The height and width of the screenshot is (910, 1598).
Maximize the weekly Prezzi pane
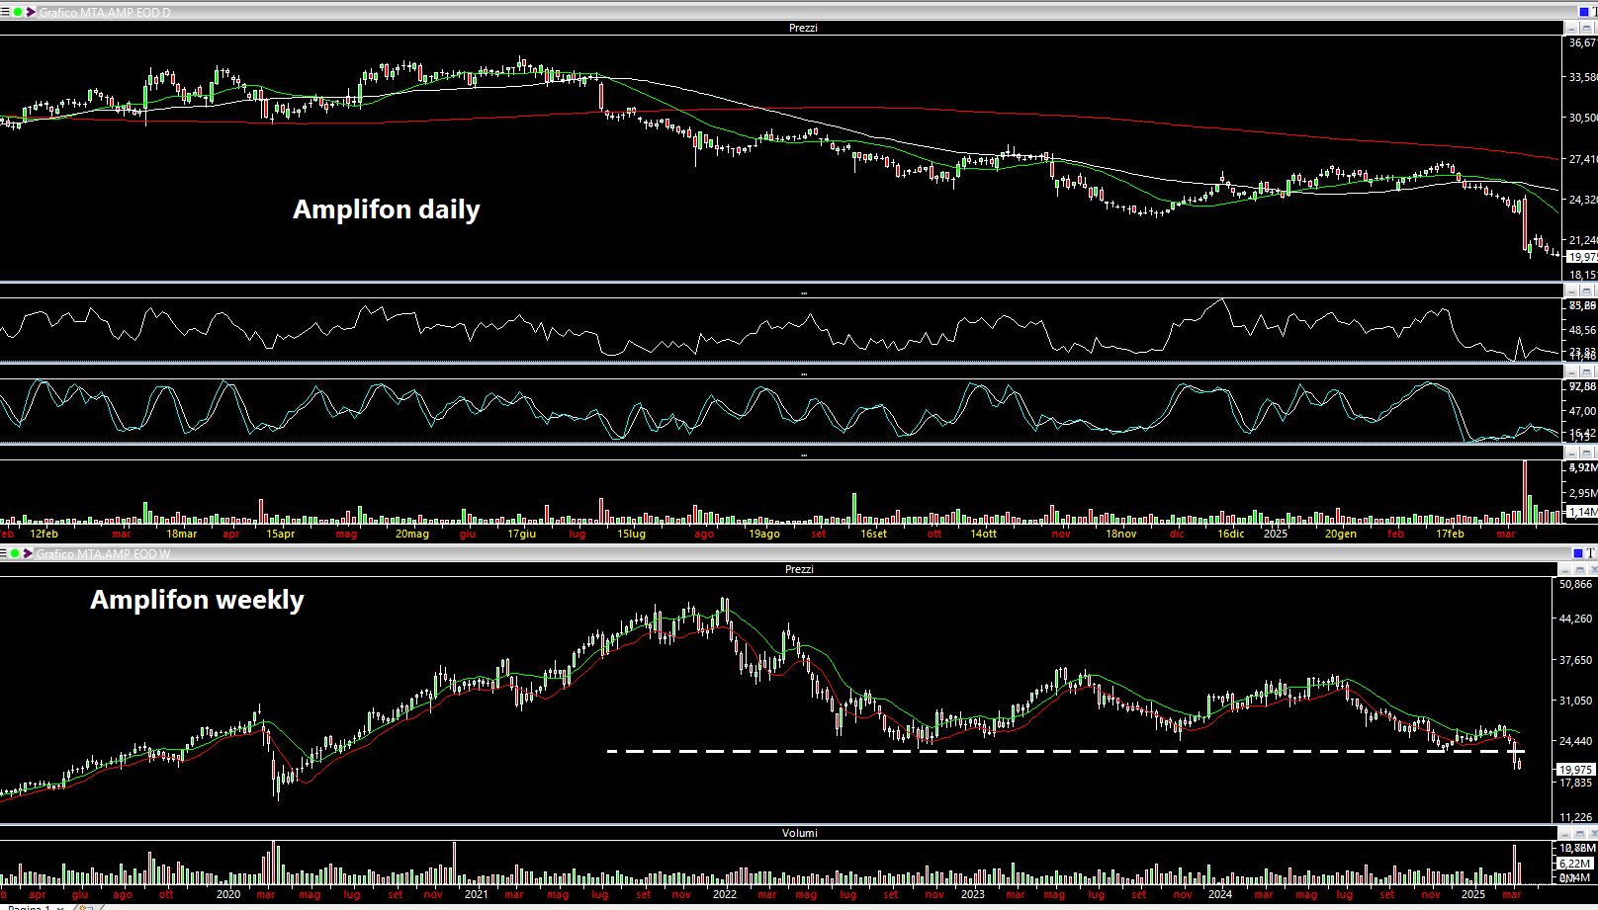pyautogui.click(x=1579, y=569)
